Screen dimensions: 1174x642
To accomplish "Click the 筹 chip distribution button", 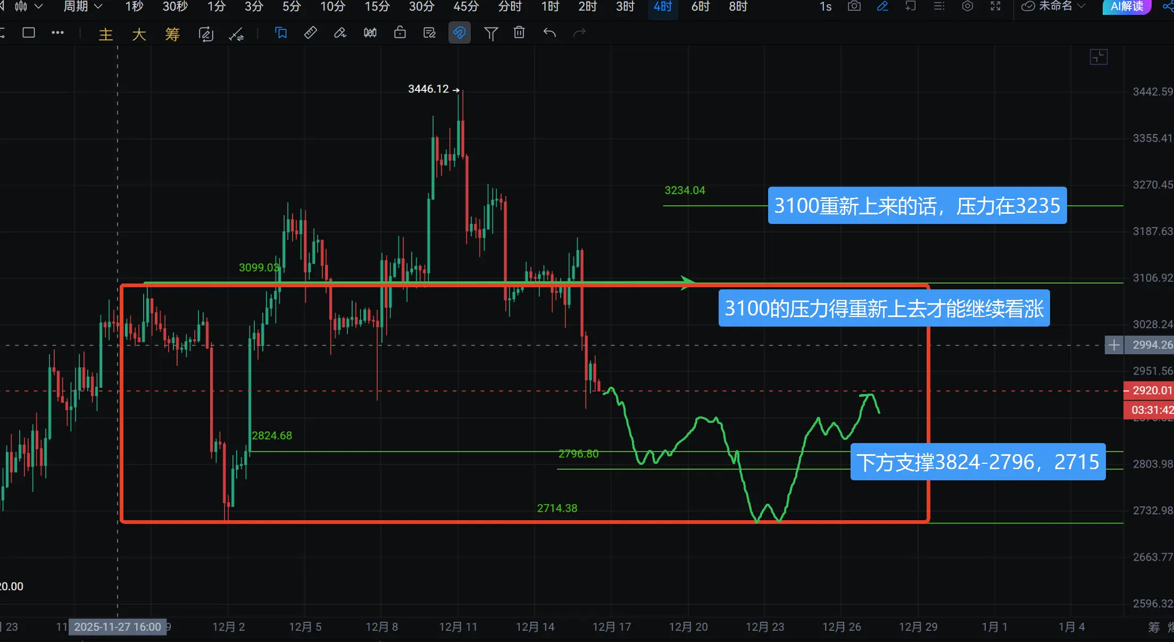I will [172, 35].
